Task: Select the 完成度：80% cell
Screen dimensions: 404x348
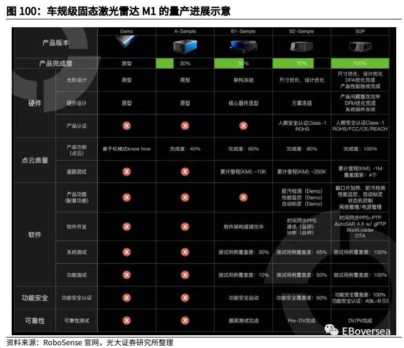Action: [x=302, y=149]
